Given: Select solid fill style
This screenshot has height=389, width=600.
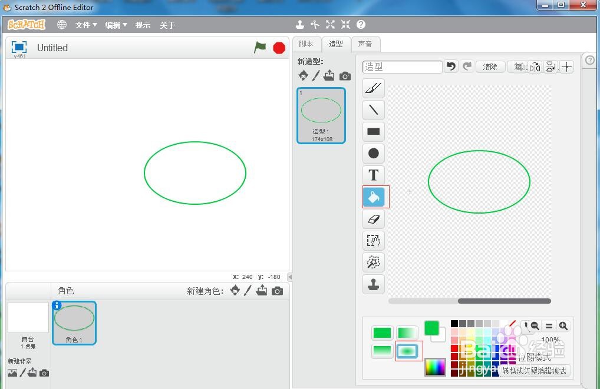Looking at the screenshot, I should [x=382, y=333].
